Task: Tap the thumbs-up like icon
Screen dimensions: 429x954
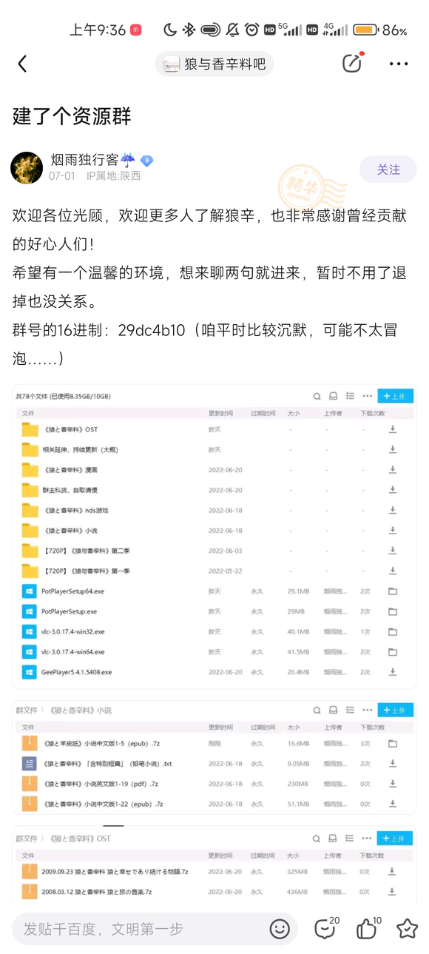Action: tap(368, 928)
